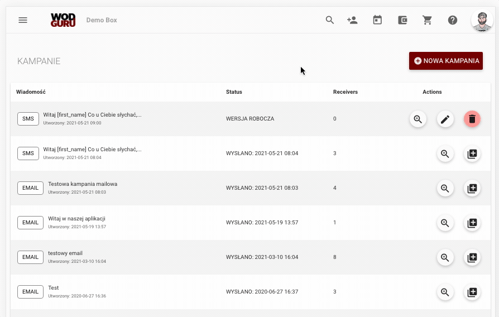Preview the draft SMS campaign (WERSJA ROBOCZA)

tap(418, 119)
